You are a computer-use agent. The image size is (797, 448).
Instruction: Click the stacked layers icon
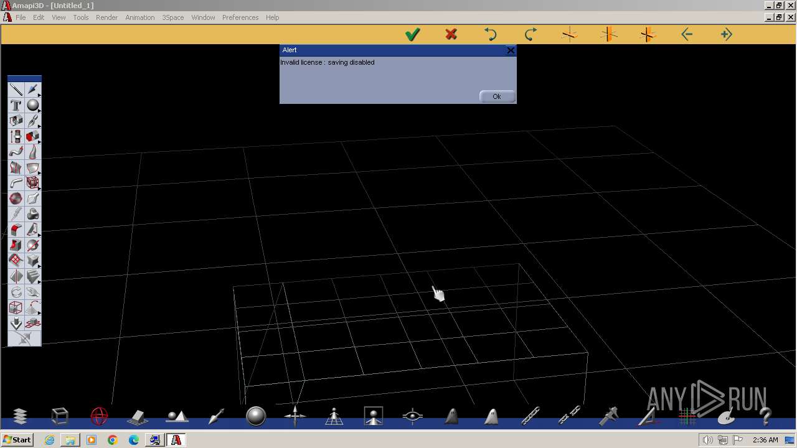(20, 416)
